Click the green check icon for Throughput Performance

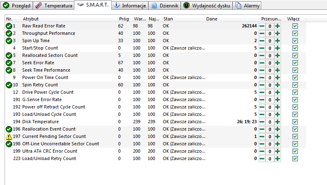point(9,33)
